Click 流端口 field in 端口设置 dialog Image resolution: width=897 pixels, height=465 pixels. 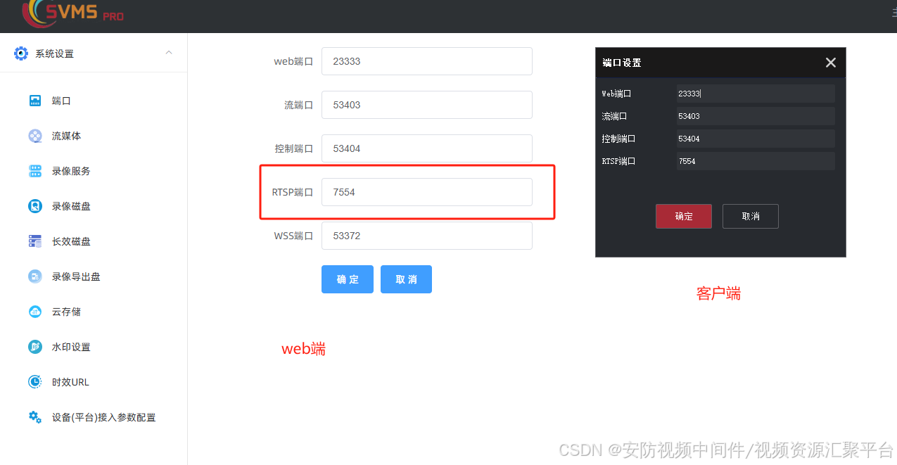point(756,116)
